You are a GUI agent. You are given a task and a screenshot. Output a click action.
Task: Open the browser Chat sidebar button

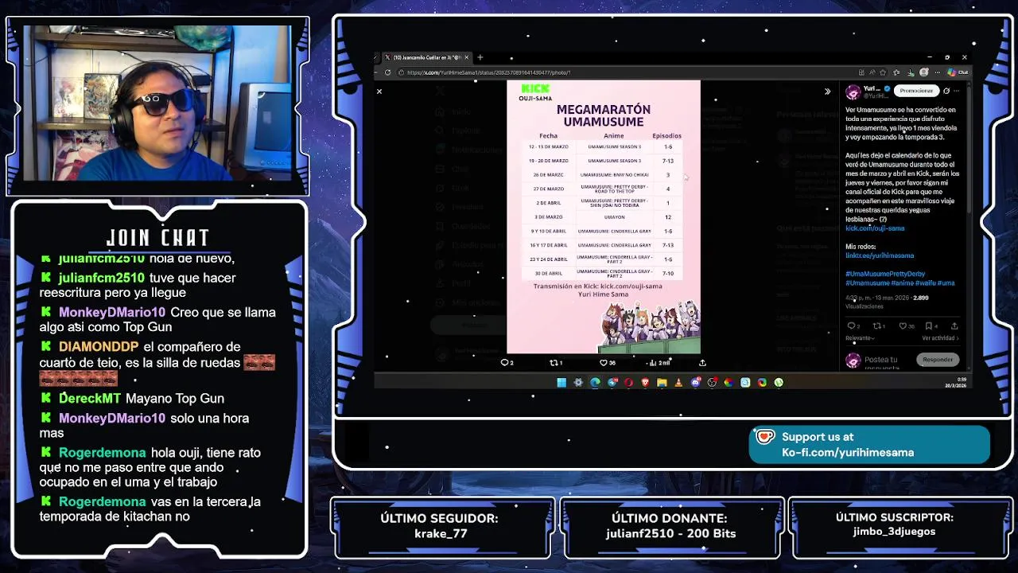(x=957, y=72)
